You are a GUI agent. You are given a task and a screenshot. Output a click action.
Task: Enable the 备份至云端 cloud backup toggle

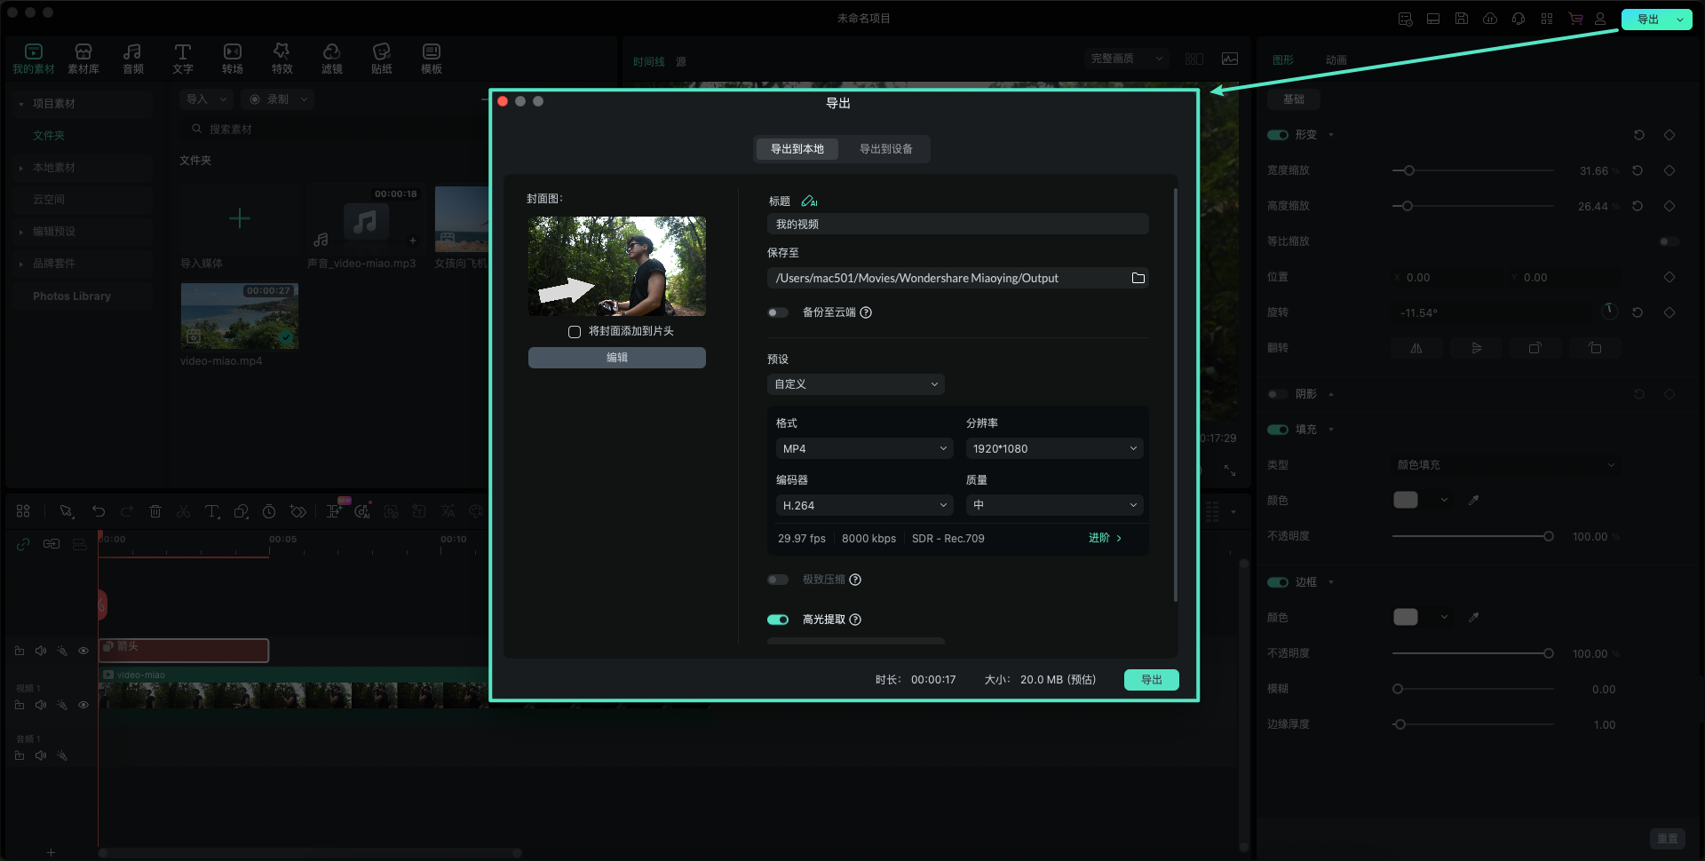coord(778,312)
